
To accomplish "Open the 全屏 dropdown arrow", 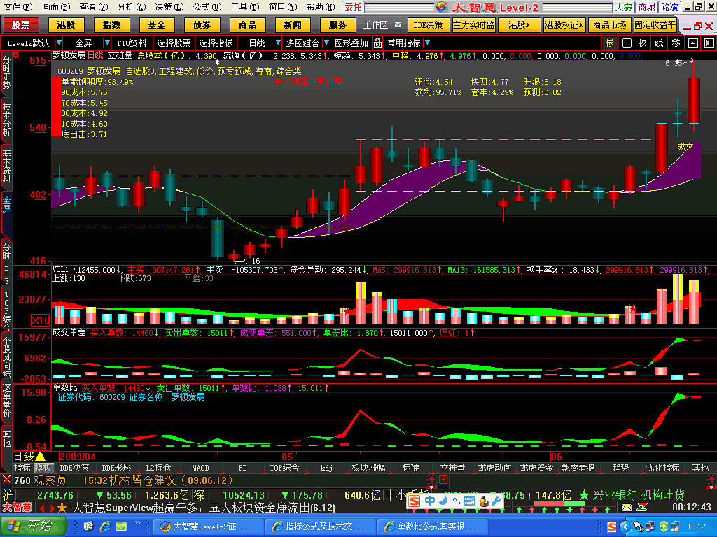I will [x=107, y=43].
